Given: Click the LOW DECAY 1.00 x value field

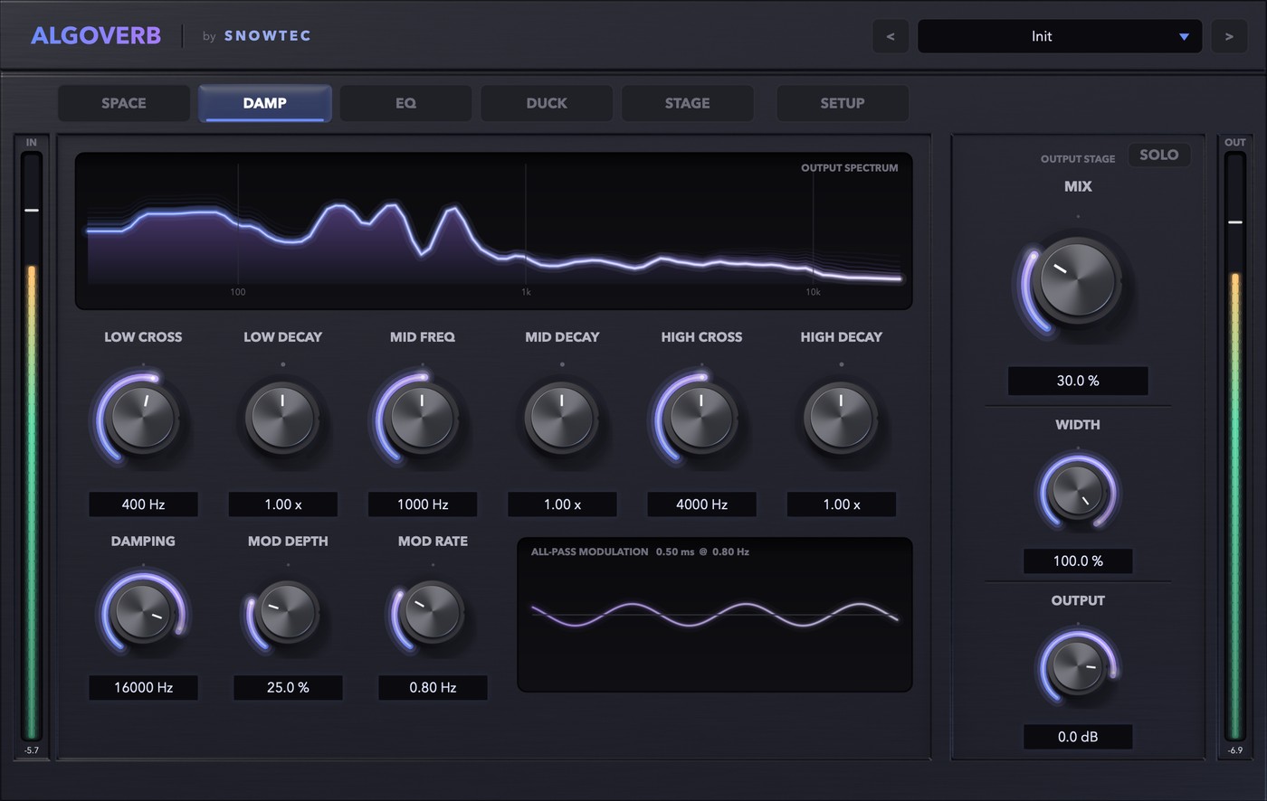Looking at the screenshot, I should (x=282, y=504).
